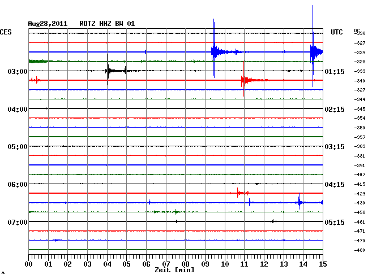Click minute tick label 09 on x-axis
Screen dimensions: 368x279
pos(205,264)
